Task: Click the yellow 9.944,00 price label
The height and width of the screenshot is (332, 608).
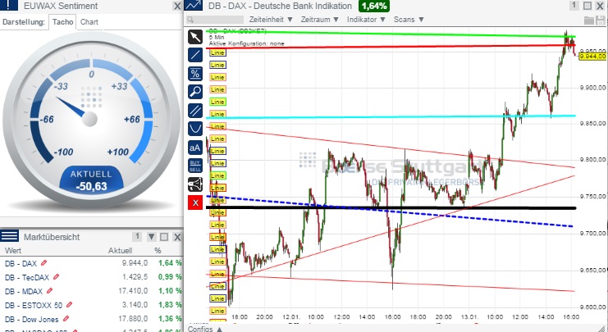Action: [592, 57]
